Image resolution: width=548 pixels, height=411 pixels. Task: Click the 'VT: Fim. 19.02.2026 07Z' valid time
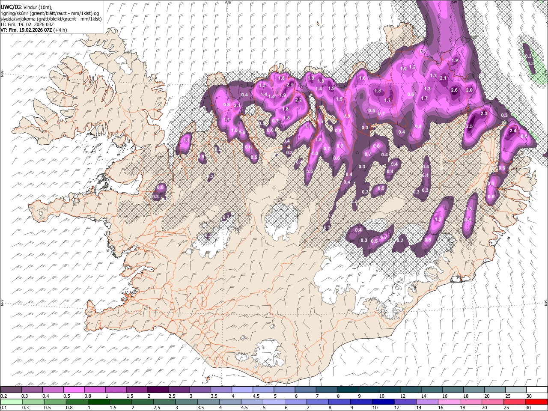pyautogui.click(x=27, y=30)
